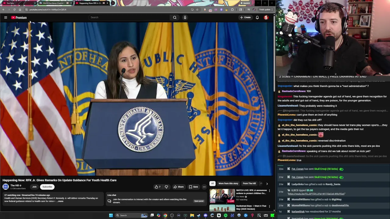Image resolution: width=390 pixels, height=219 pixels.
Task: Join The Hill channel membership
Action: point(34,187)
